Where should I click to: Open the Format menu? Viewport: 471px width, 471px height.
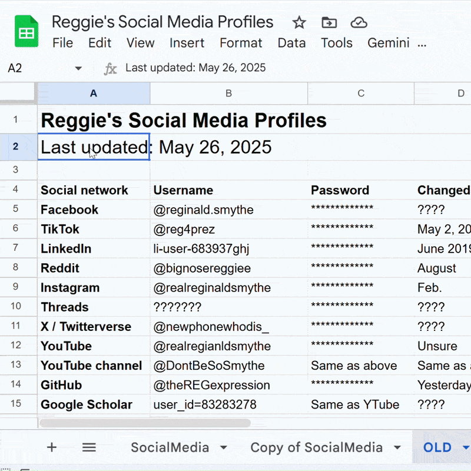(241, 43)
